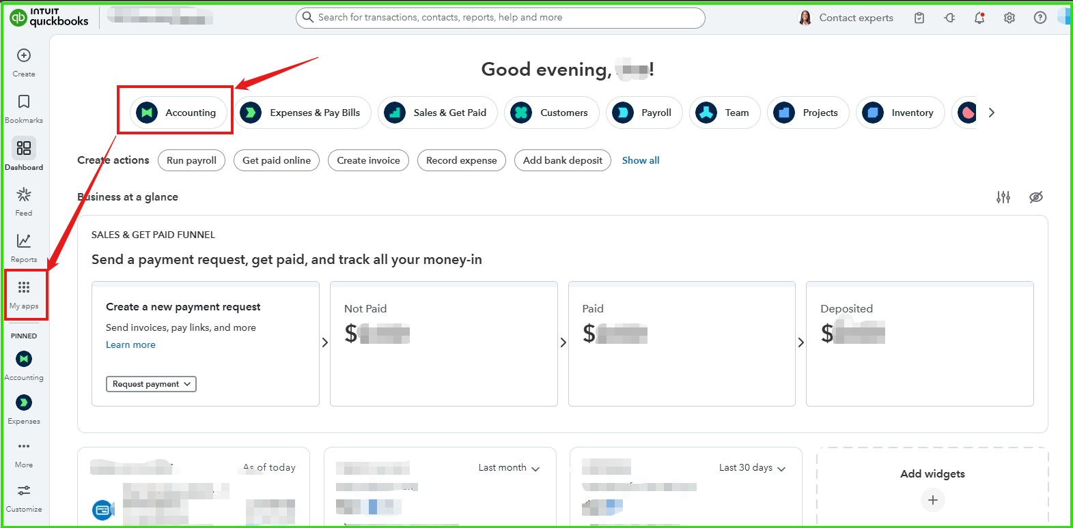The image size is (1073, 528).
Task: Open My apps grid in sidebar
Action: (24, 295)
